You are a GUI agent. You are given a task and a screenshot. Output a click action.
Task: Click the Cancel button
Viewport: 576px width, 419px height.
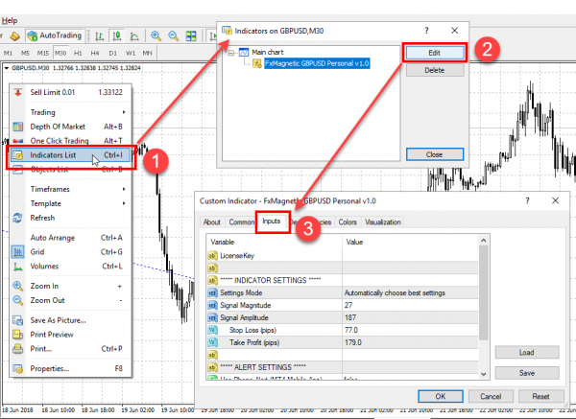coord(491,397)
